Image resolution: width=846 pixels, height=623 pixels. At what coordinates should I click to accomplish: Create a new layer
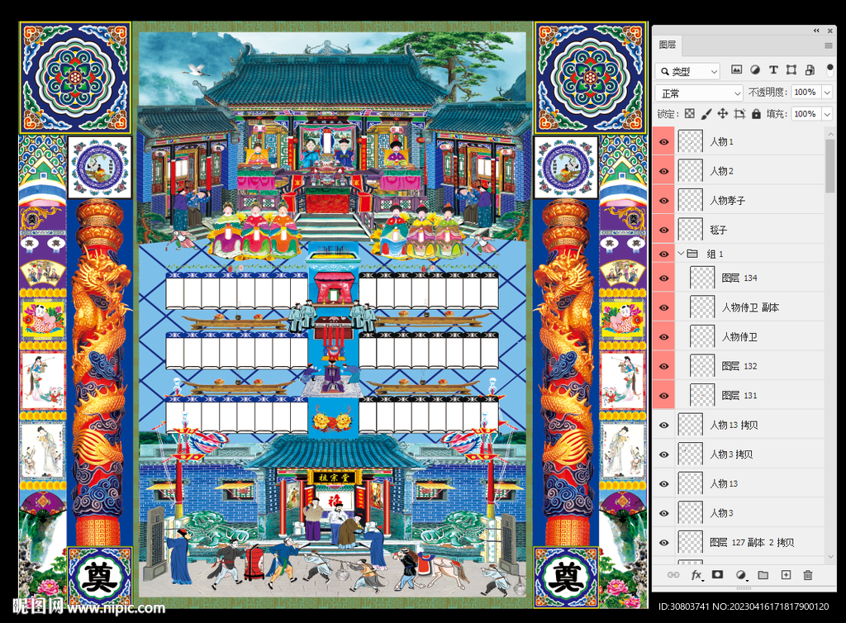(x=787, y=575)
